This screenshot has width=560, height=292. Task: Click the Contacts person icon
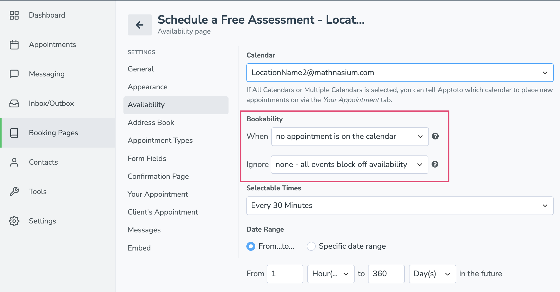pos(14,162)
